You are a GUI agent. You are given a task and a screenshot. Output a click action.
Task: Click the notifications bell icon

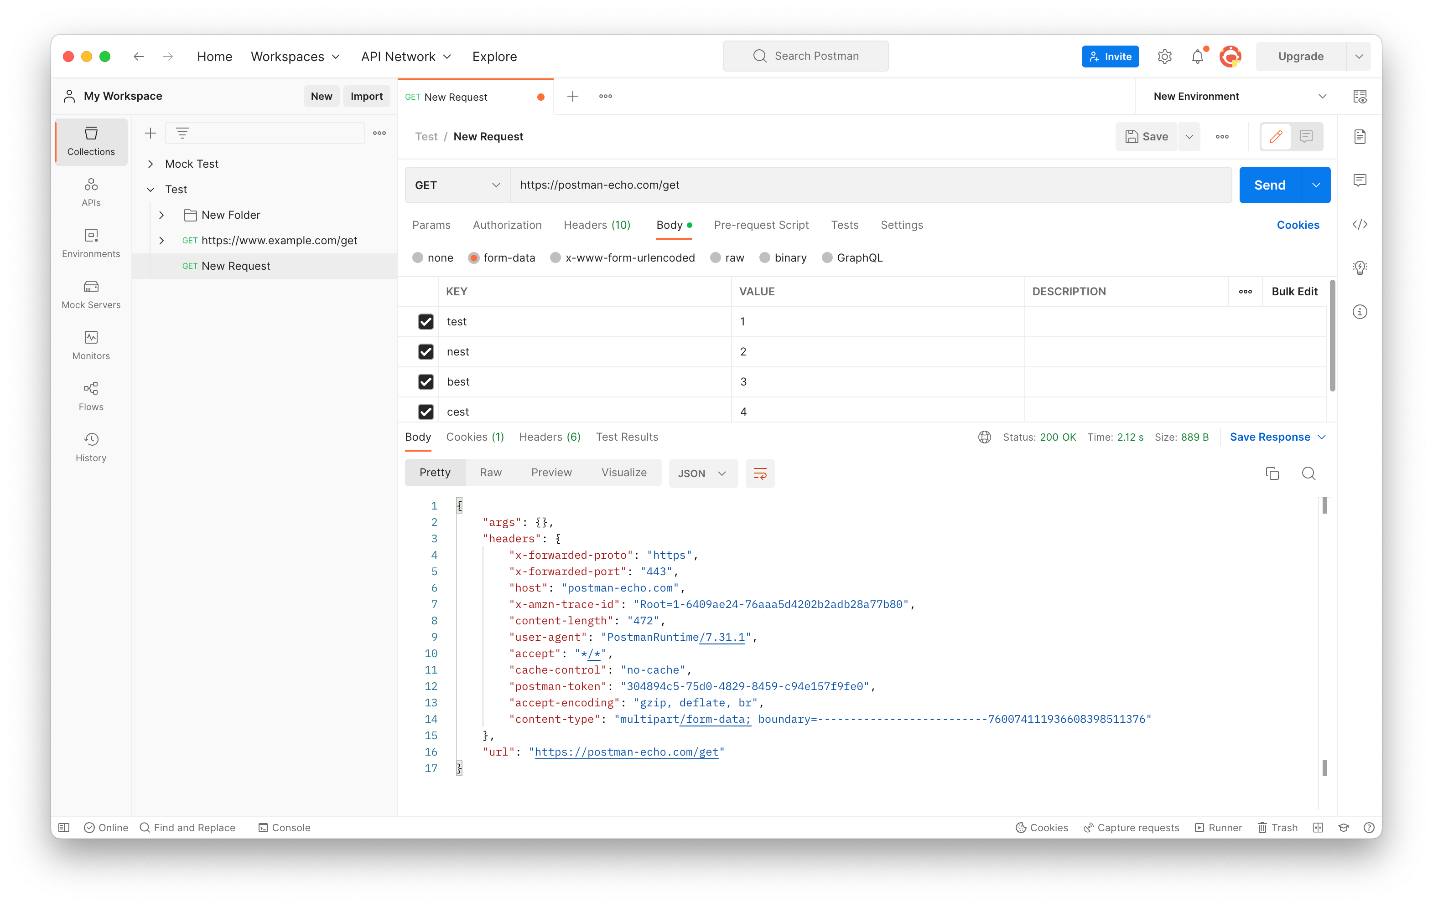pos(1197,57)
